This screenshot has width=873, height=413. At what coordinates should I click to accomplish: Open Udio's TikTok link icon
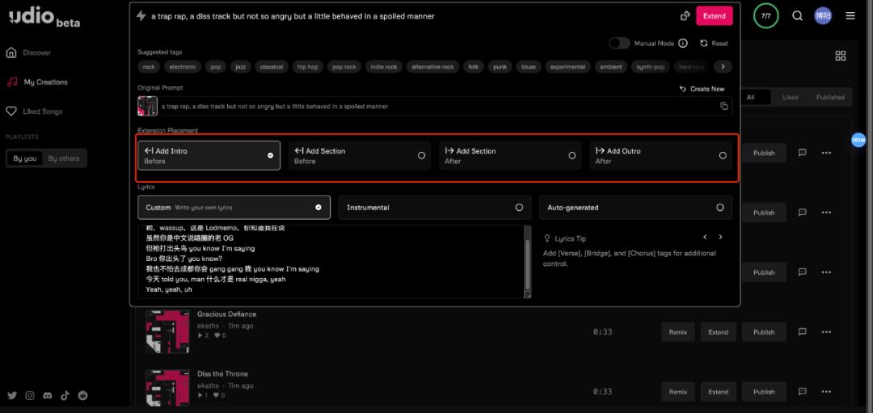pos(65,396)
